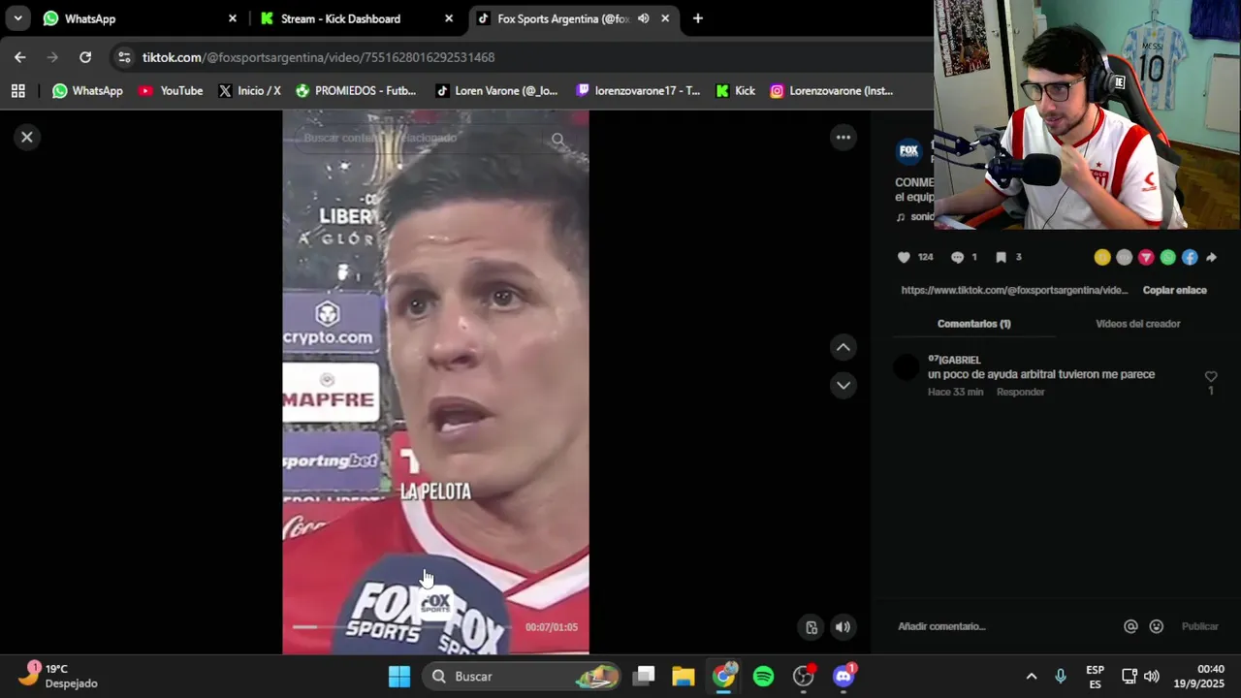Screen dimensions: 1241x698
Task: Click the yellow repost share icon
Action: point(1102,257)
